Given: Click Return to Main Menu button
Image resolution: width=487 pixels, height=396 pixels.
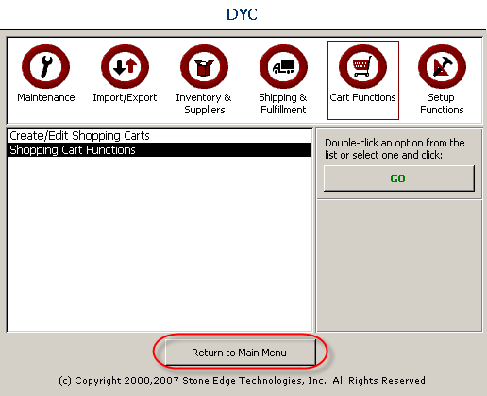Looking at the screenshot, I should pos(240,353).
